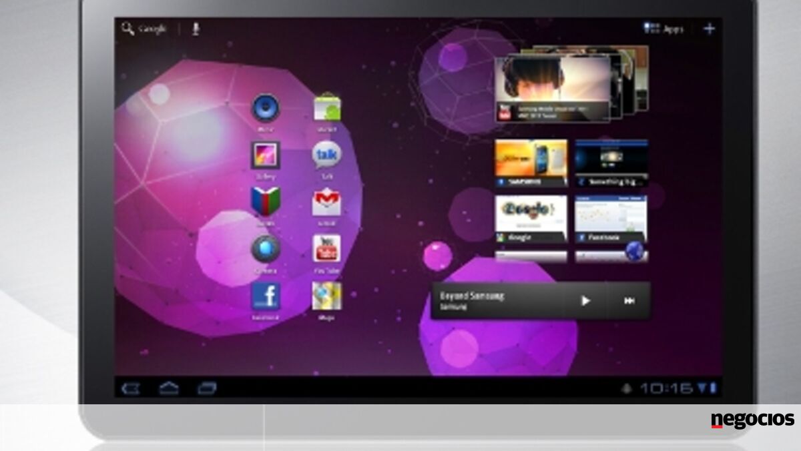
Task: Launch the Maps app
Action: point(327,296)
